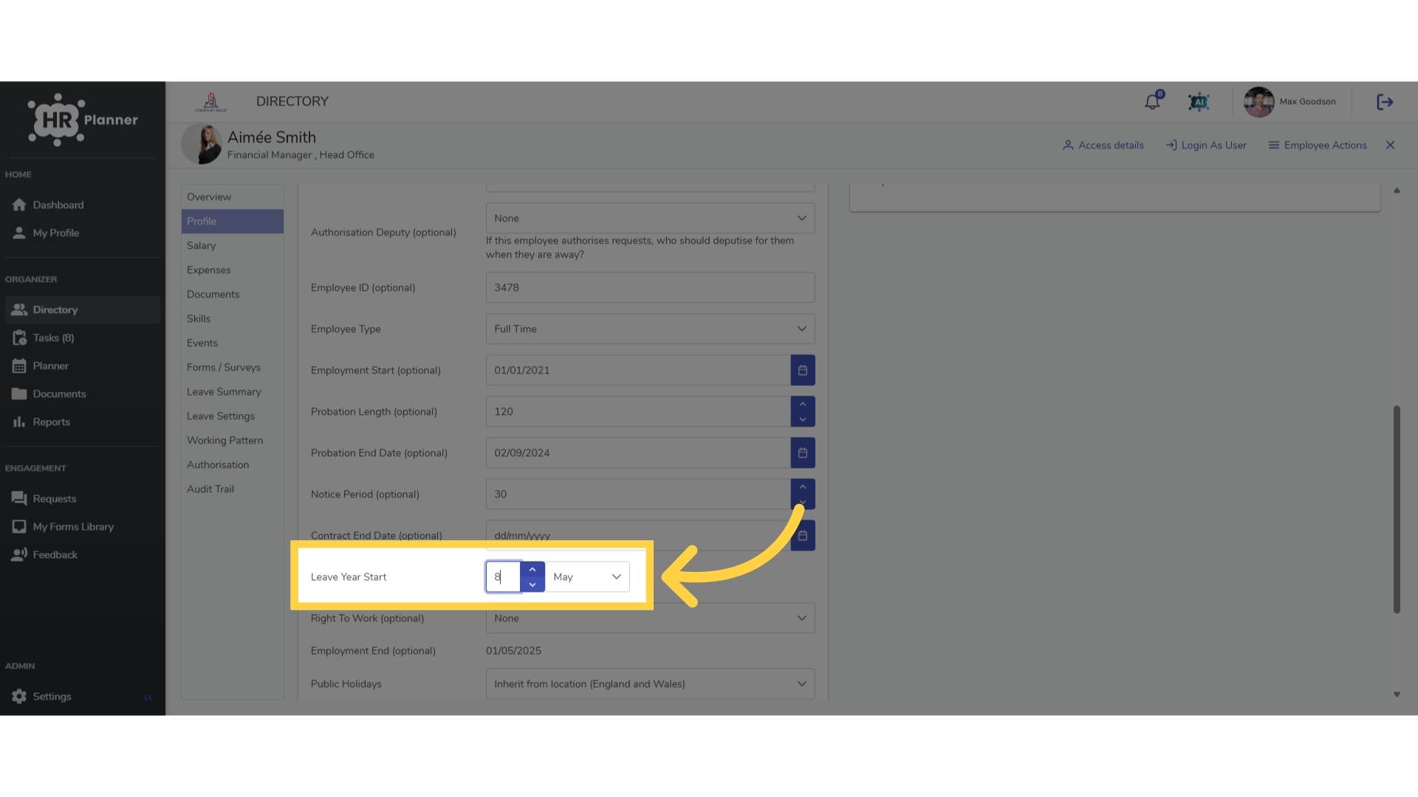Close the employee profile panel

[1390, 145]
